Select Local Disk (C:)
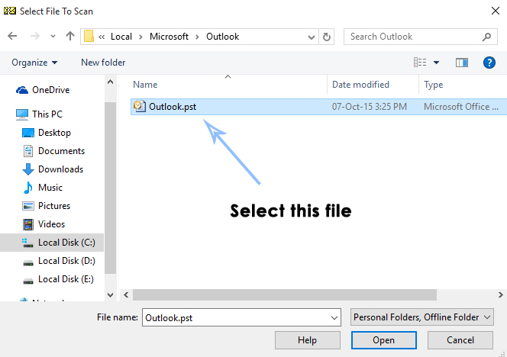The width and height of the screenshot is (507, 357). coord(52,243)
